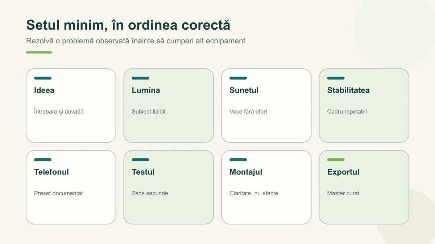The image size is (435, 244).
Task: Click the light green accent bar on Exportul
Action: pyautogui.click(x=336, y=160)
